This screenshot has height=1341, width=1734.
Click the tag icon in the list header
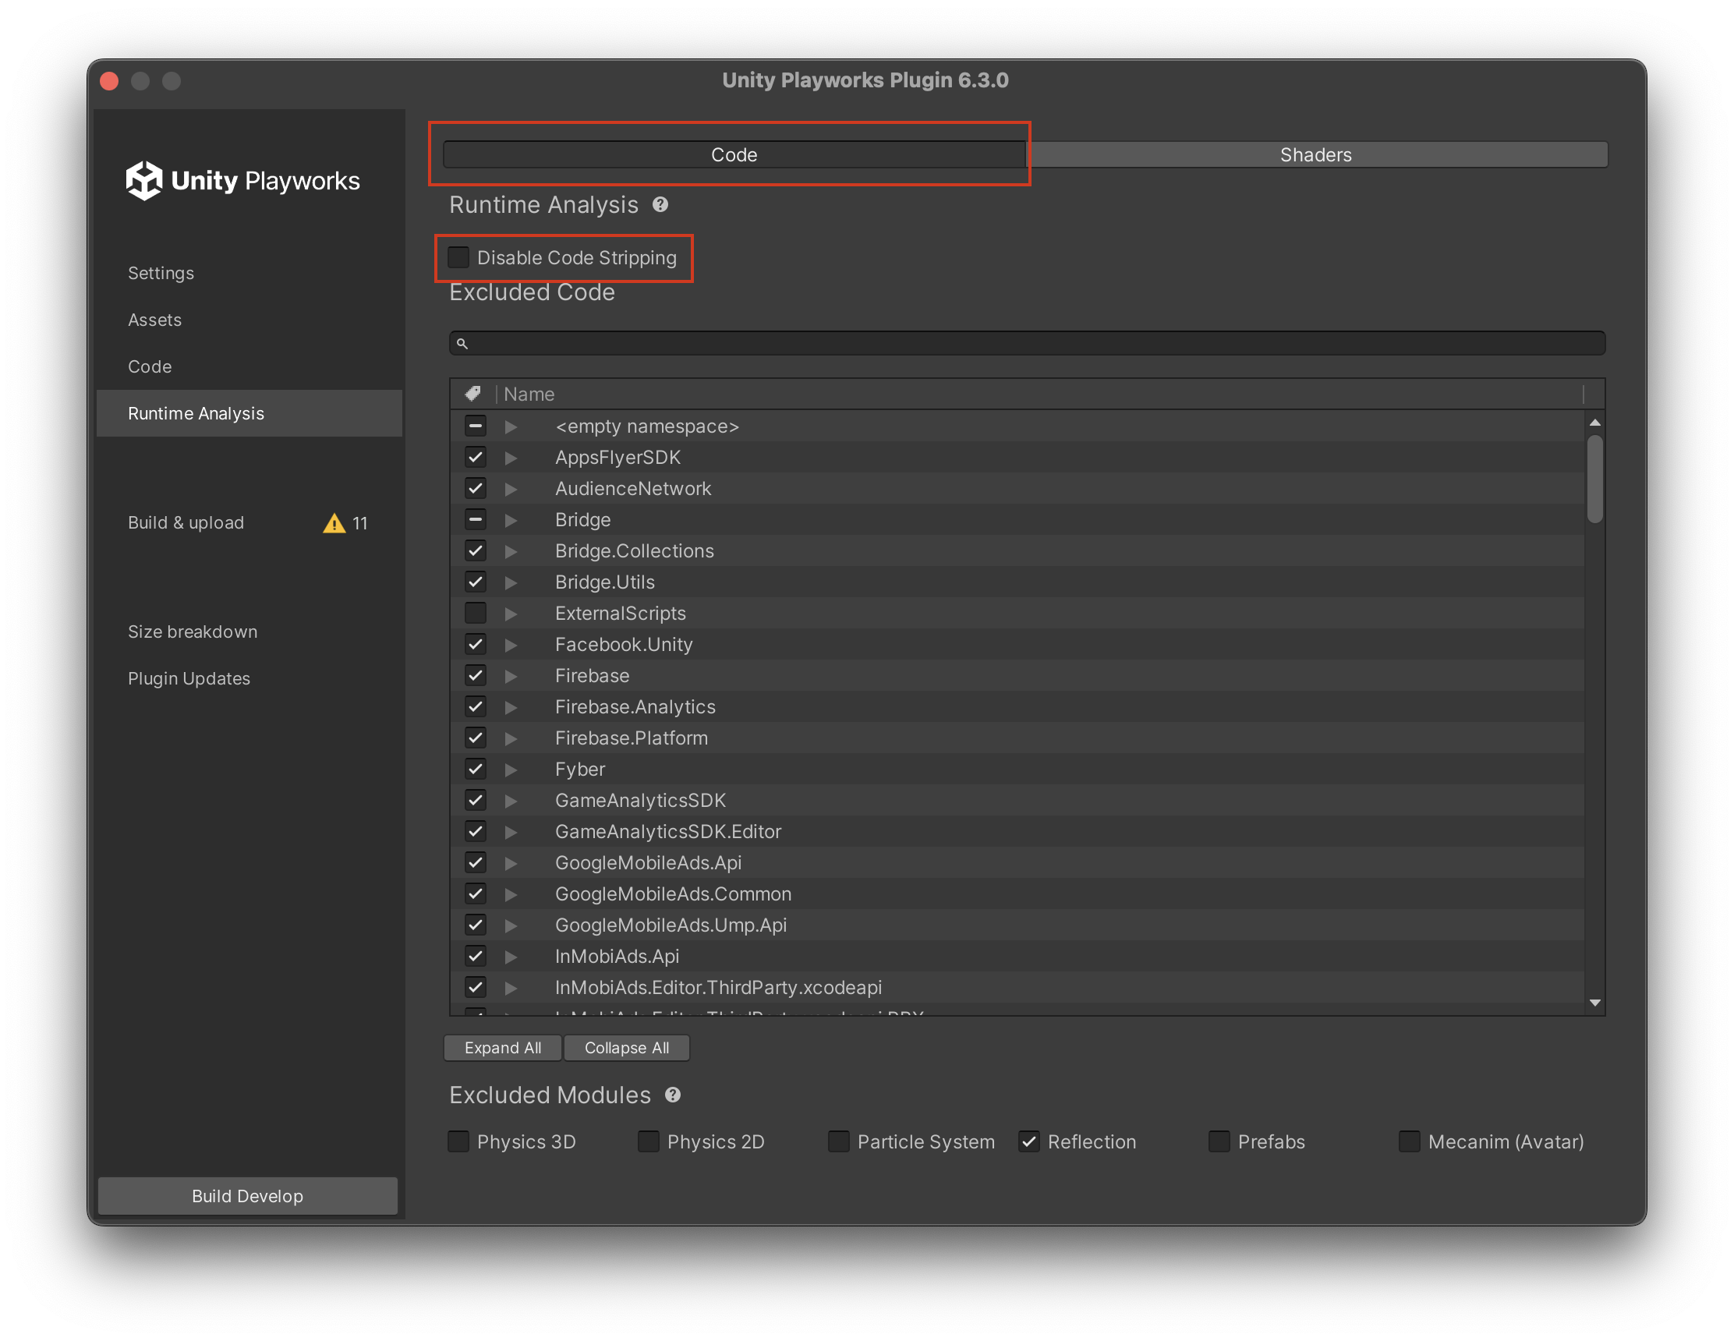click(x=473, y=394)
